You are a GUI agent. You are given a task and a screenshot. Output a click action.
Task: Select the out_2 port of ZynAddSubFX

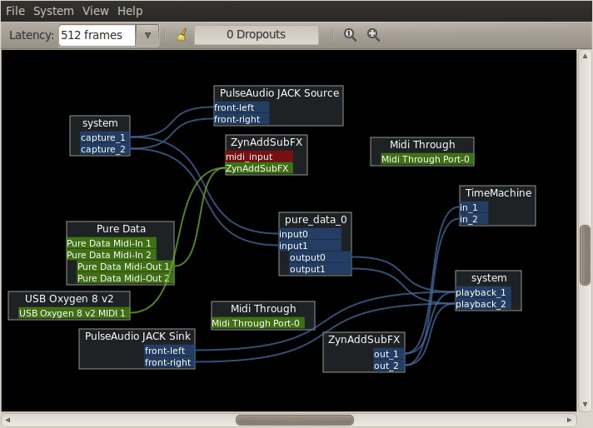click(389, 366)
